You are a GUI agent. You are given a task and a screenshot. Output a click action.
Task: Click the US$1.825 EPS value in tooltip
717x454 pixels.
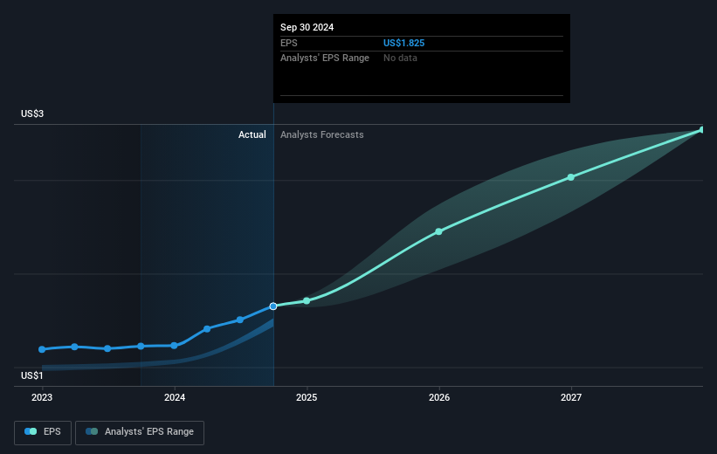[403, 43]
